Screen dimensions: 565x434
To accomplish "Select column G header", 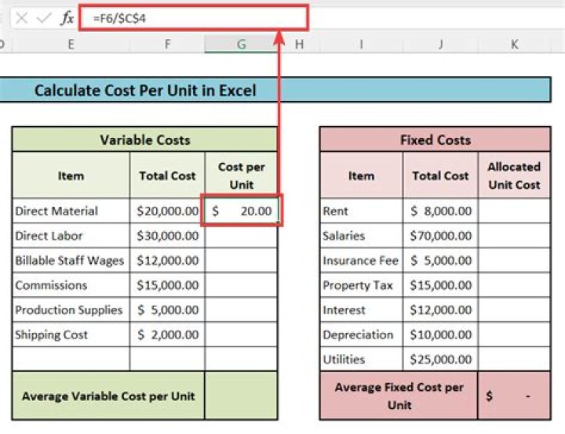I will (x=242, y=45).
